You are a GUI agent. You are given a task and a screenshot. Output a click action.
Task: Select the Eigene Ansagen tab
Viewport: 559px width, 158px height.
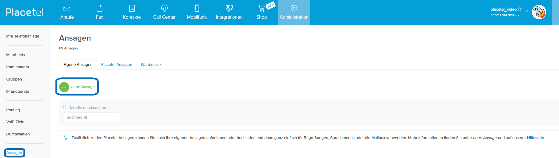pos(78,65)
